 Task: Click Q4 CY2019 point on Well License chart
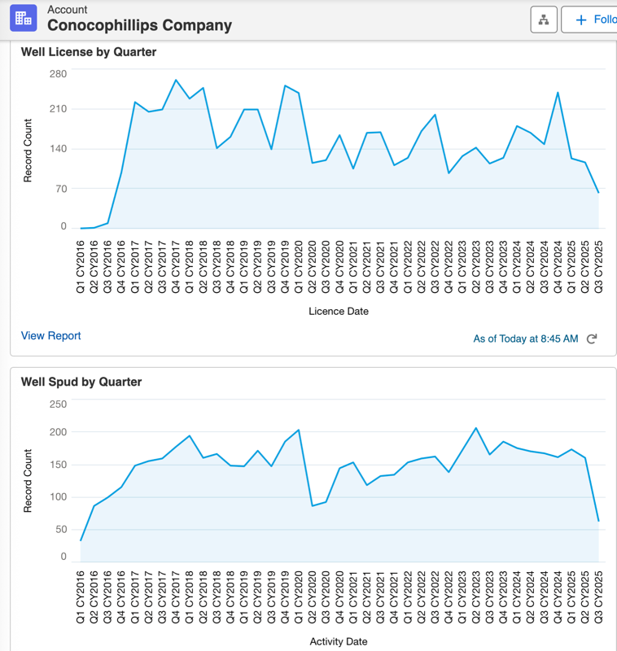tap(285, 85)
